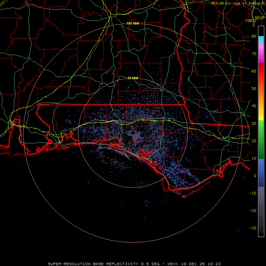
Task: Click the 50 value on the dBZ scale
Action: point(254,89)
